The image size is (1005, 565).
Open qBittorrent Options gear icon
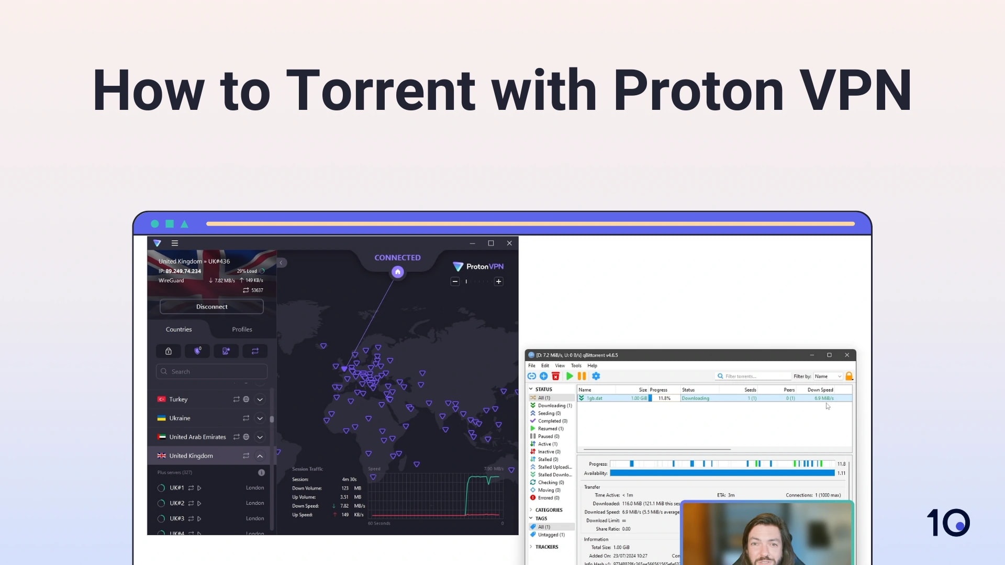tap(596, 376)
